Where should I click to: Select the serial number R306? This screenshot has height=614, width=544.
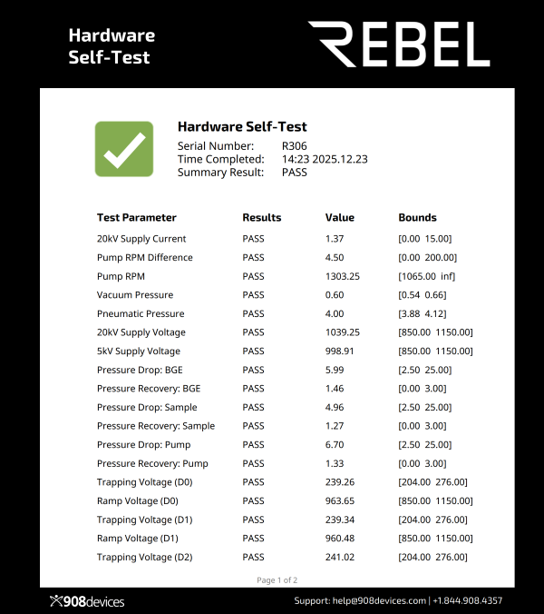[x=293, y=146]
